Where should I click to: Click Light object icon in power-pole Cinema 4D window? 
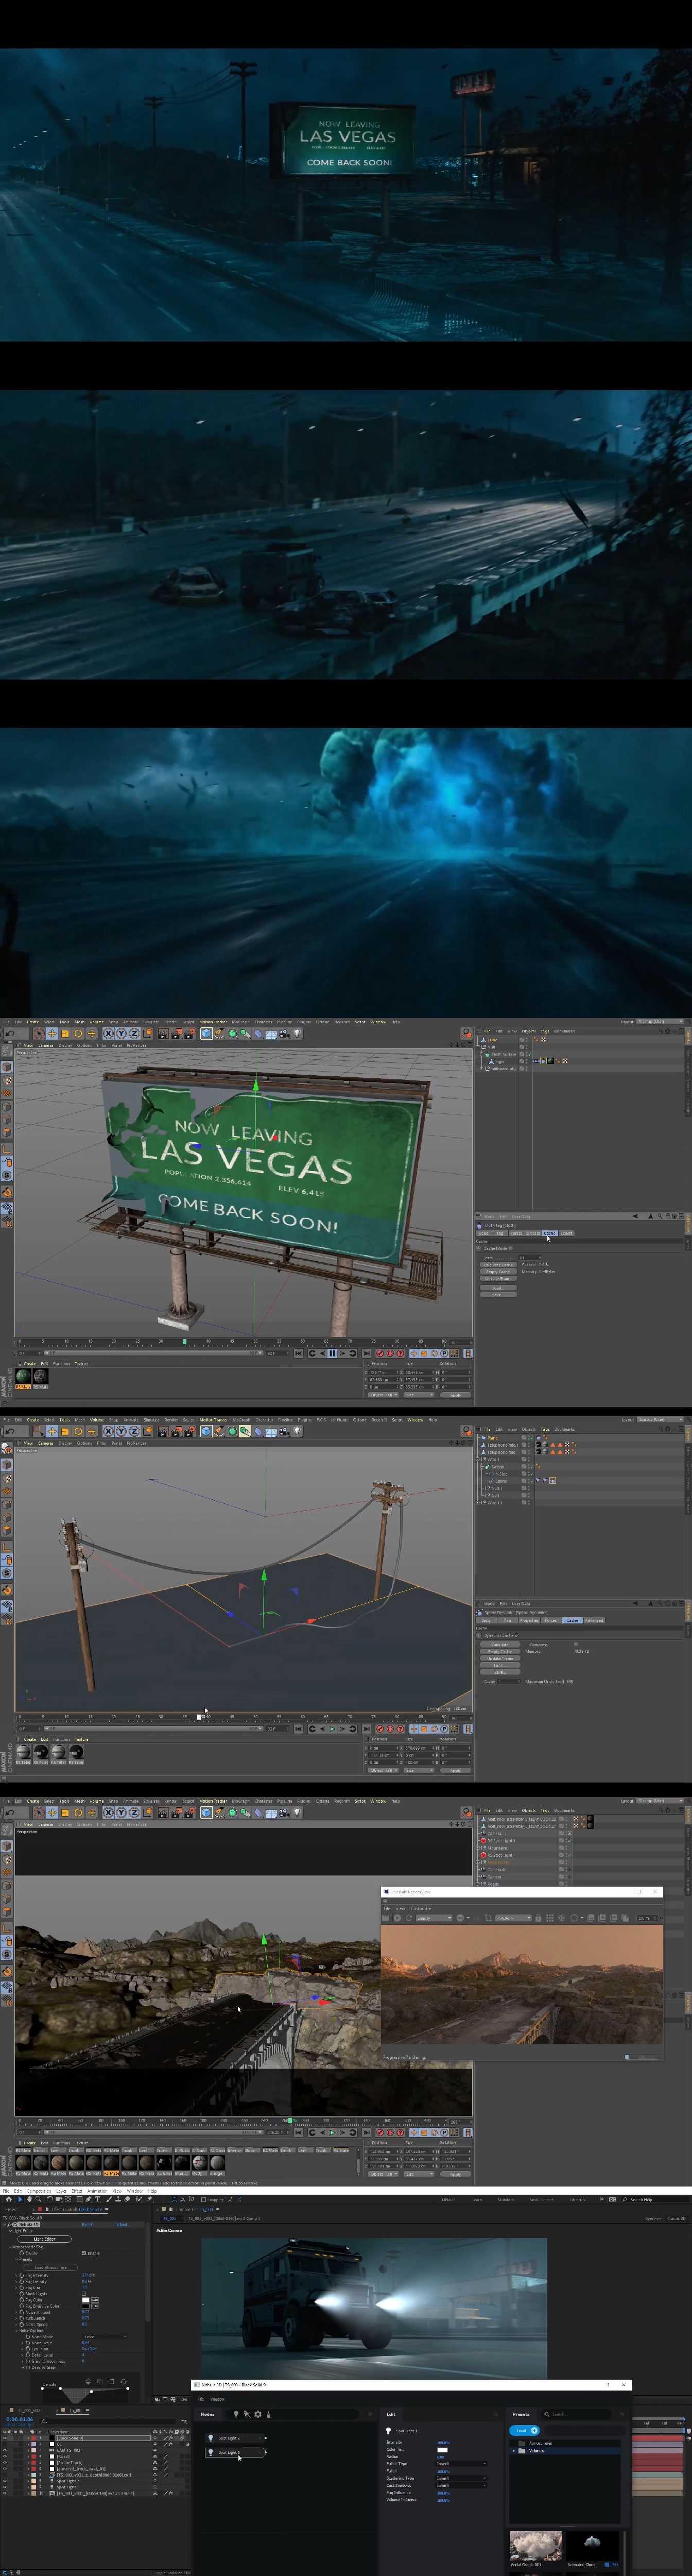click(x=297, y=1431)
